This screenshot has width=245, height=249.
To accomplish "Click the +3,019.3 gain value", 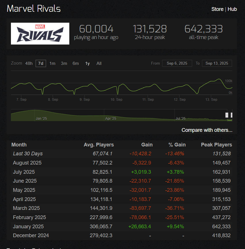I will [141, 172].
